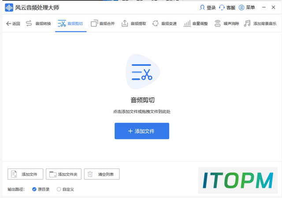This screenshot has width=282, height=198.
Task: Click the 返回 text label
Action: tap(16, 23)
